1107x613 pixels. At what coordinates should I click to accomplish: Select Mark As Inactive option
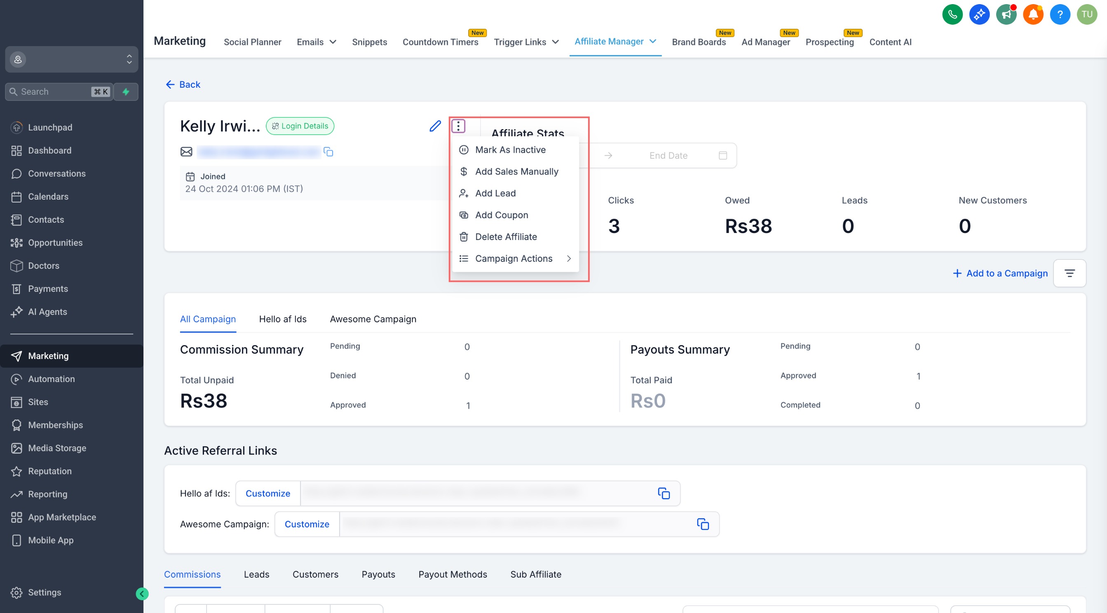coord(510,150)
